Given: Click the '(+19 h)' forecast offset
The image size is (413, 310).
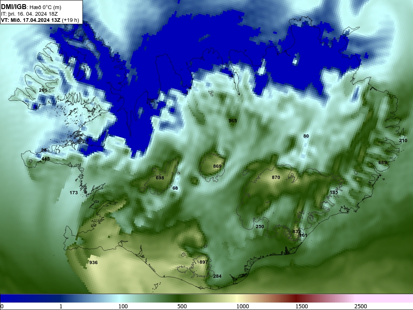Looking at the screenshot, I should point(71,20).
